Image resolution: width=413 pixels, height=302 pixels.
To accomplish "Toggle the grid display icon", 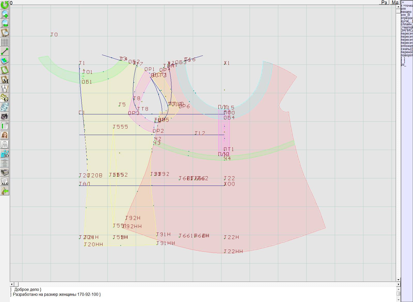I will pos(5,42).
